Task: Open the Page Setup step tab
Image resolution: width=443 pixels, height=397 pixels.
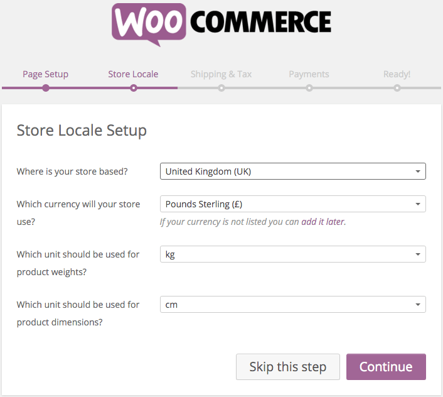Action: [x=45, y=74]
